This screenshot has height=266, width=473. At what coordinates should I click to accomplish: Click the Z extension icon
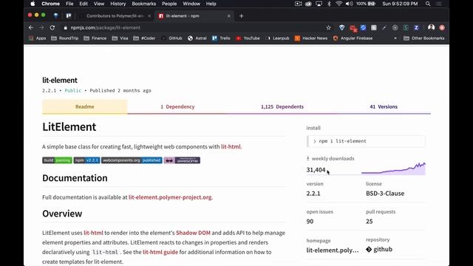(x=416, y=27)
